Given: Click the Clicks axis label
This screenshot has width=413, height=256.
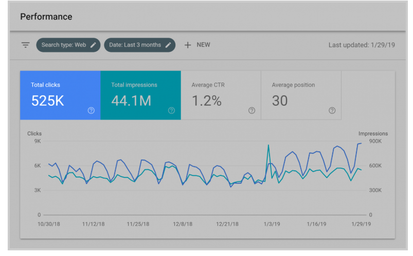Looking at the screenshot, I should [x=34, y=133].
